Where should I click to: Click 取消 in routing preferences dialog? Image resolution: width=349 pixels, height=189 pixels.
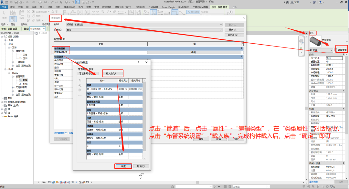tap(141, 166)
